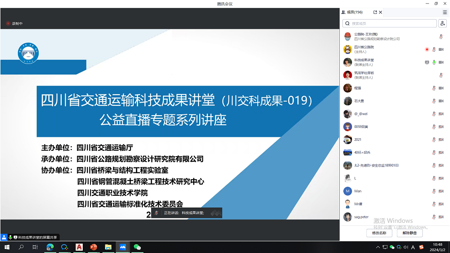Select member 公路院-王欢(我) in list

click(395, 36)
